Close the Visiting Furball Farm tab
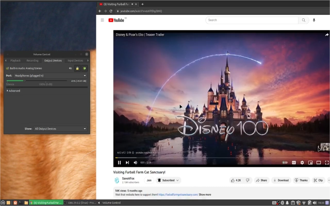Image resolution: width=330 pixels, height=206 pixels. point(136,4)
